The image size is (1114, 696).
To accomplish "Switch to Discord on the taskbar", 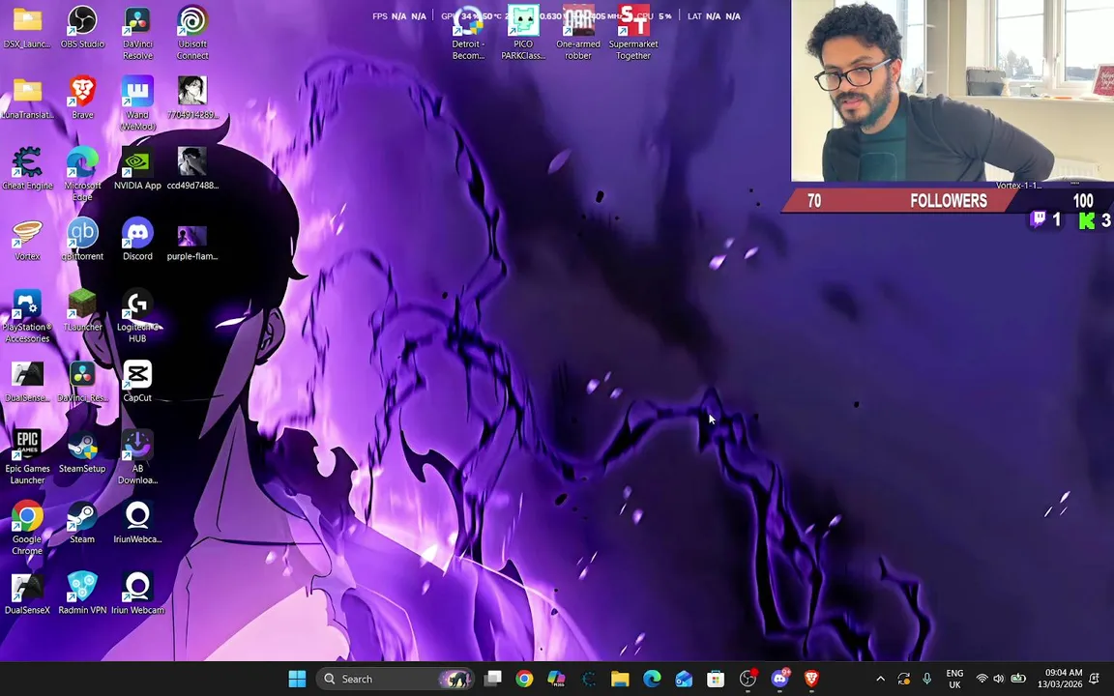I will tap(779, 679).
